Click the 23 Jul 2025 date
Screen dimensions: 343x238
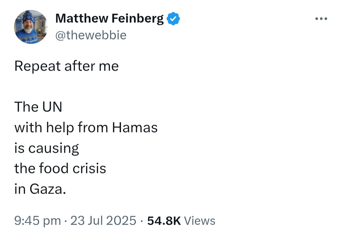tap(103, 221)
